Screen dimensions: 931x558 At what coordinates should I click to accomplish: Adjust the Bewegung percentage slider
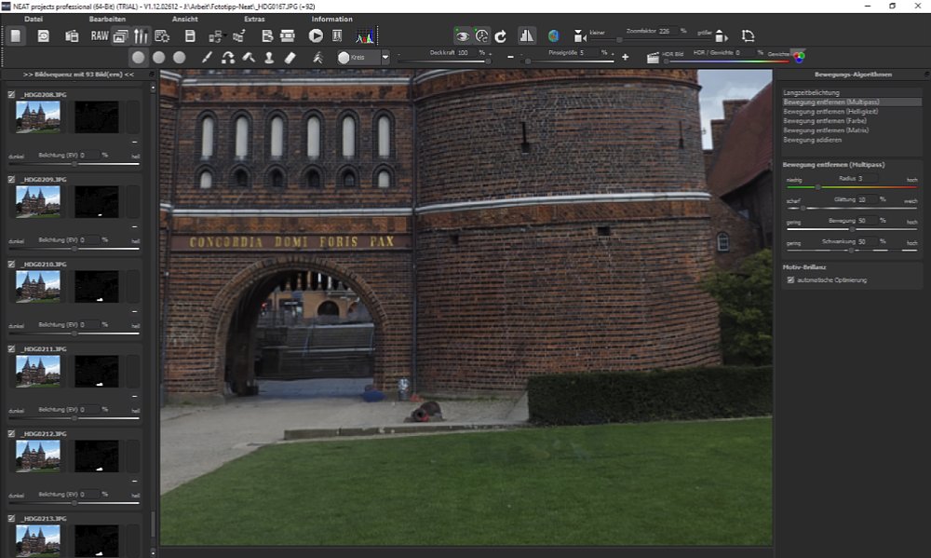852,229
